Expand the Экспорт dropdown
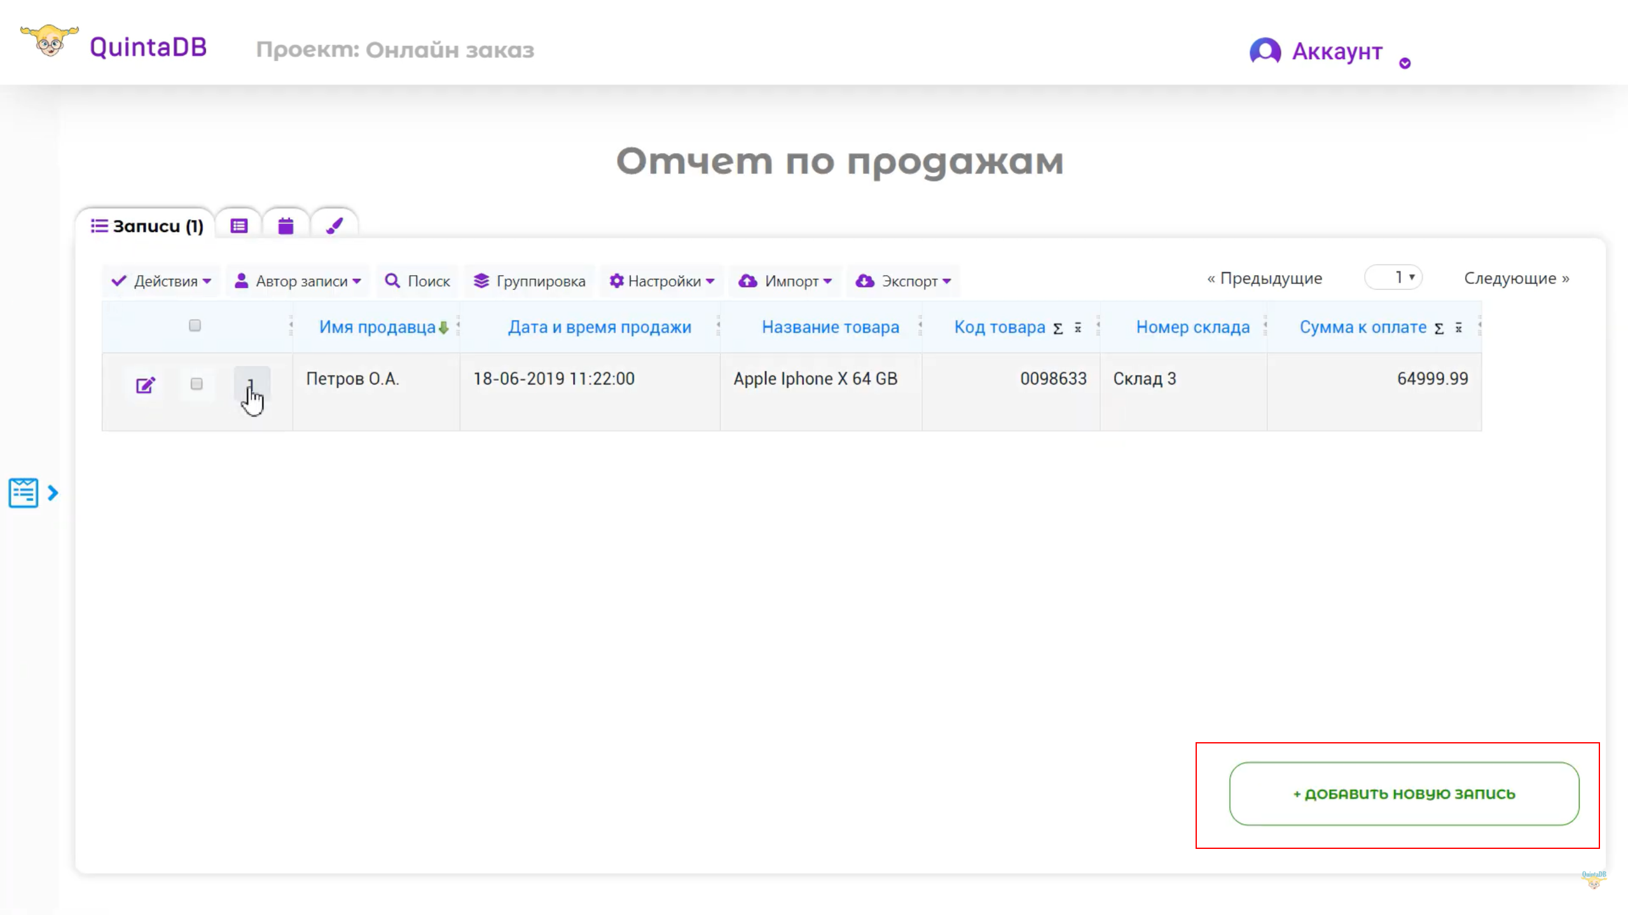 pos(903,281)
